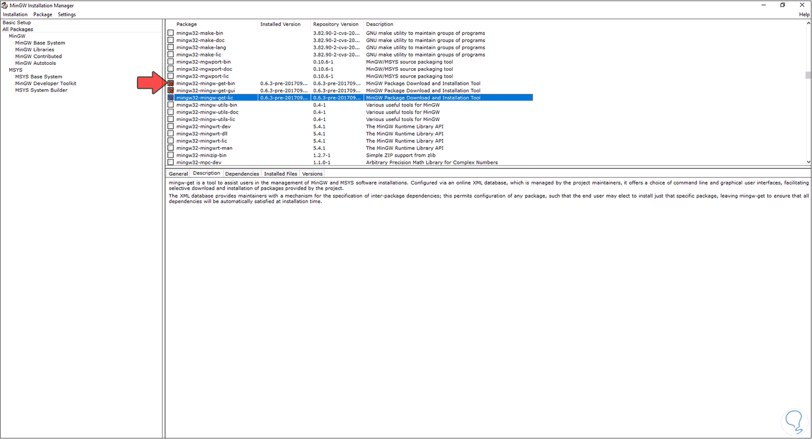Select the mingw32-mingw-get-bin package name
This screenshot has height=439, width=812.
(x=206, y=83)
